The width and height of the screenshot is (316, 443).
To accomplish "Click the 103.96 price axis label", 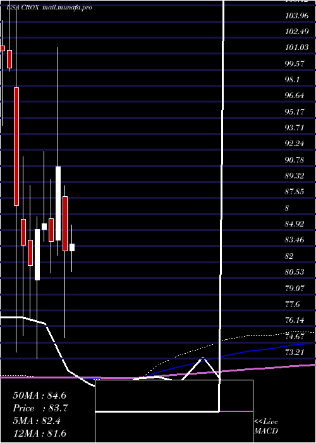I will [x=297, y=16].
